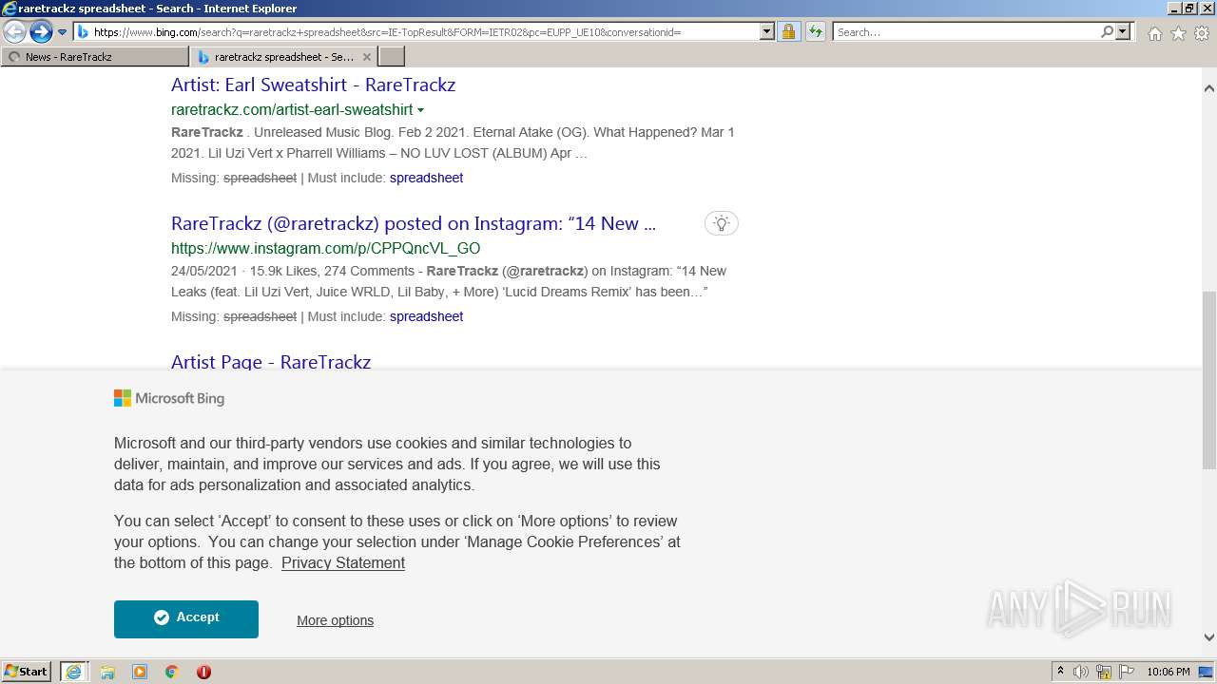Open Artist: Earl Sweatshirt - RareTrackz result
The width and height of the screenshot is (1217, 684).
pyautogui.click(x=313, y=85)
